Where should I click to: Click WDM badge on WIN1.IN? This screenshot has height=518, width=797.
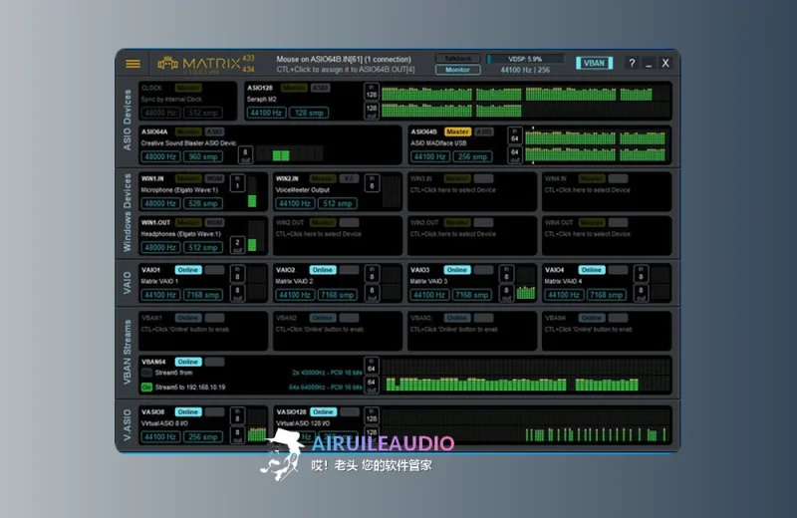(x=214, y=179)
